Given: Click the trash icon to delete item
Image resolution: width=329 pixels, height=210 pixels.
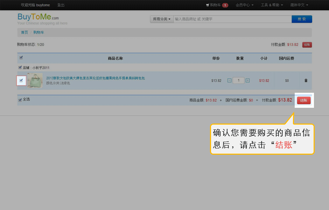Looking at the screenshot, I should [x=306, y=80].
